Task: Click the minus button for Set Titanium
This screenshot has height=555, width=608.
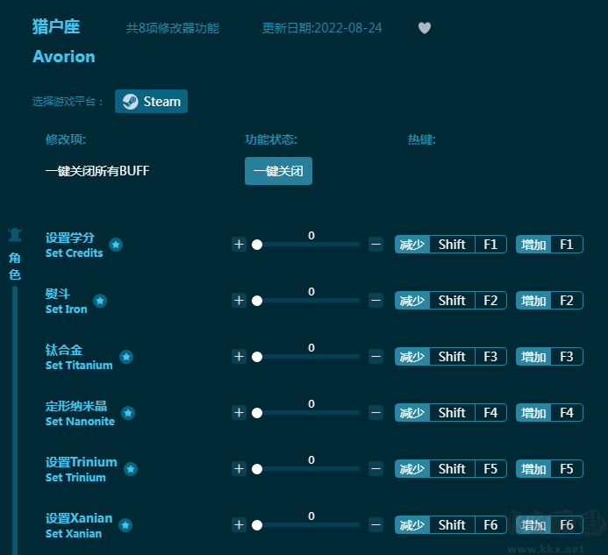Action: coord(376,357)
